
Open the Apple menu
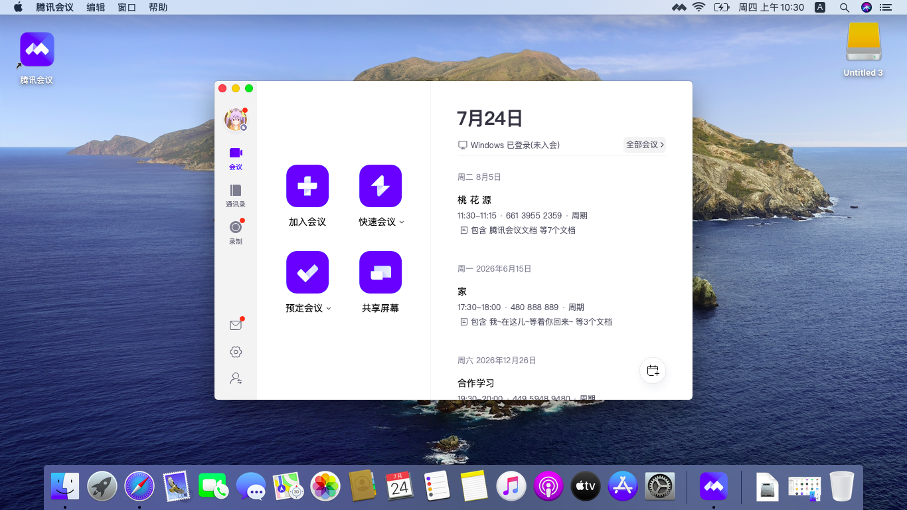(18, 7)
